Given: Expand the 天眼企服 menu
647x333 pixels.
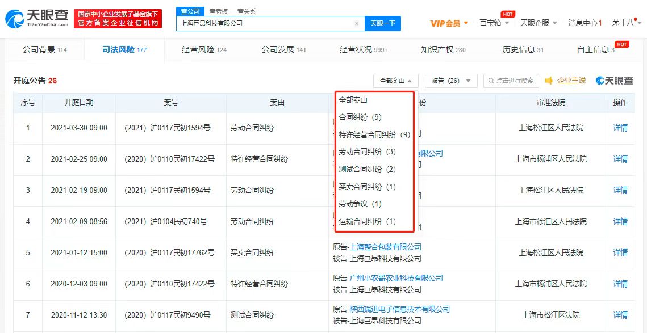Looking at the screenshot, I should [x=539, y=23].
